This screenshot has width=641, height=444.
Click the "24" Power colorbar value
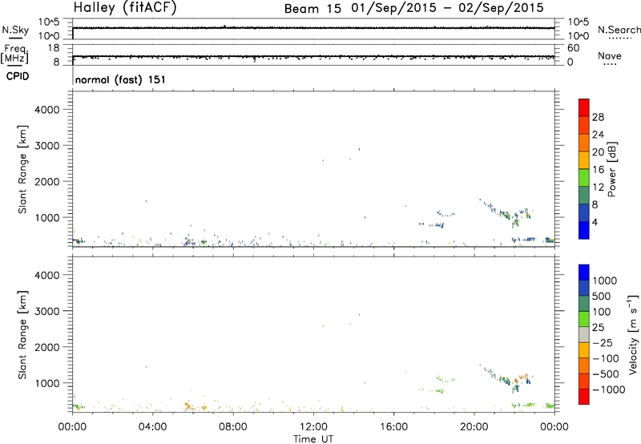click(598, 135)
